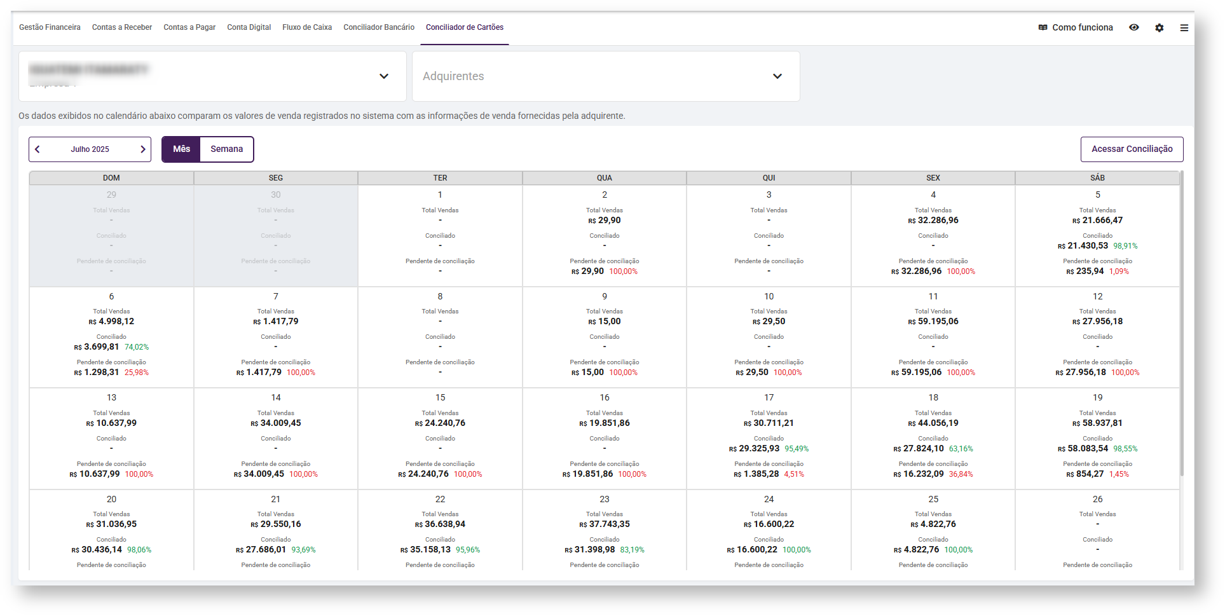1225x616 pixels.
Task: Select day 5 calendar cell
Action: tap(1097, 235)
